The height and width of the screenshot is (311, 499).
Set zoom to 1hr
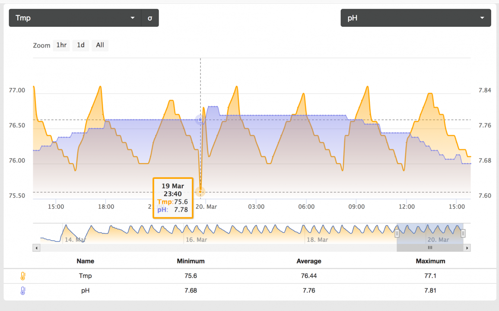[61, 45]
